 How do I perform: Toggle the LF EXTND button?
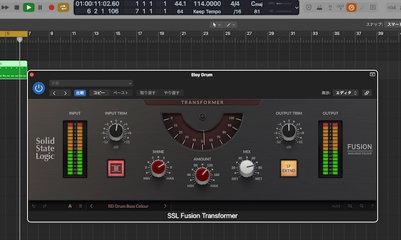[x=289, y=168]
